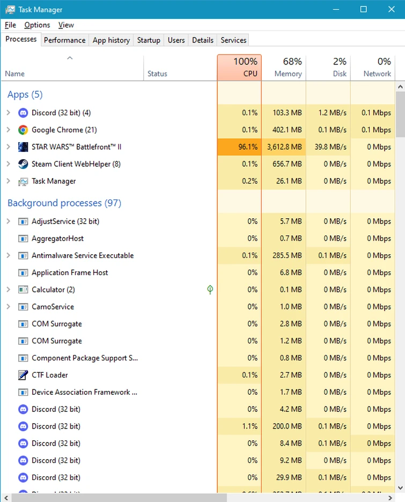
Task: Open the Startup tab
Action: click(x=149, y=40)
